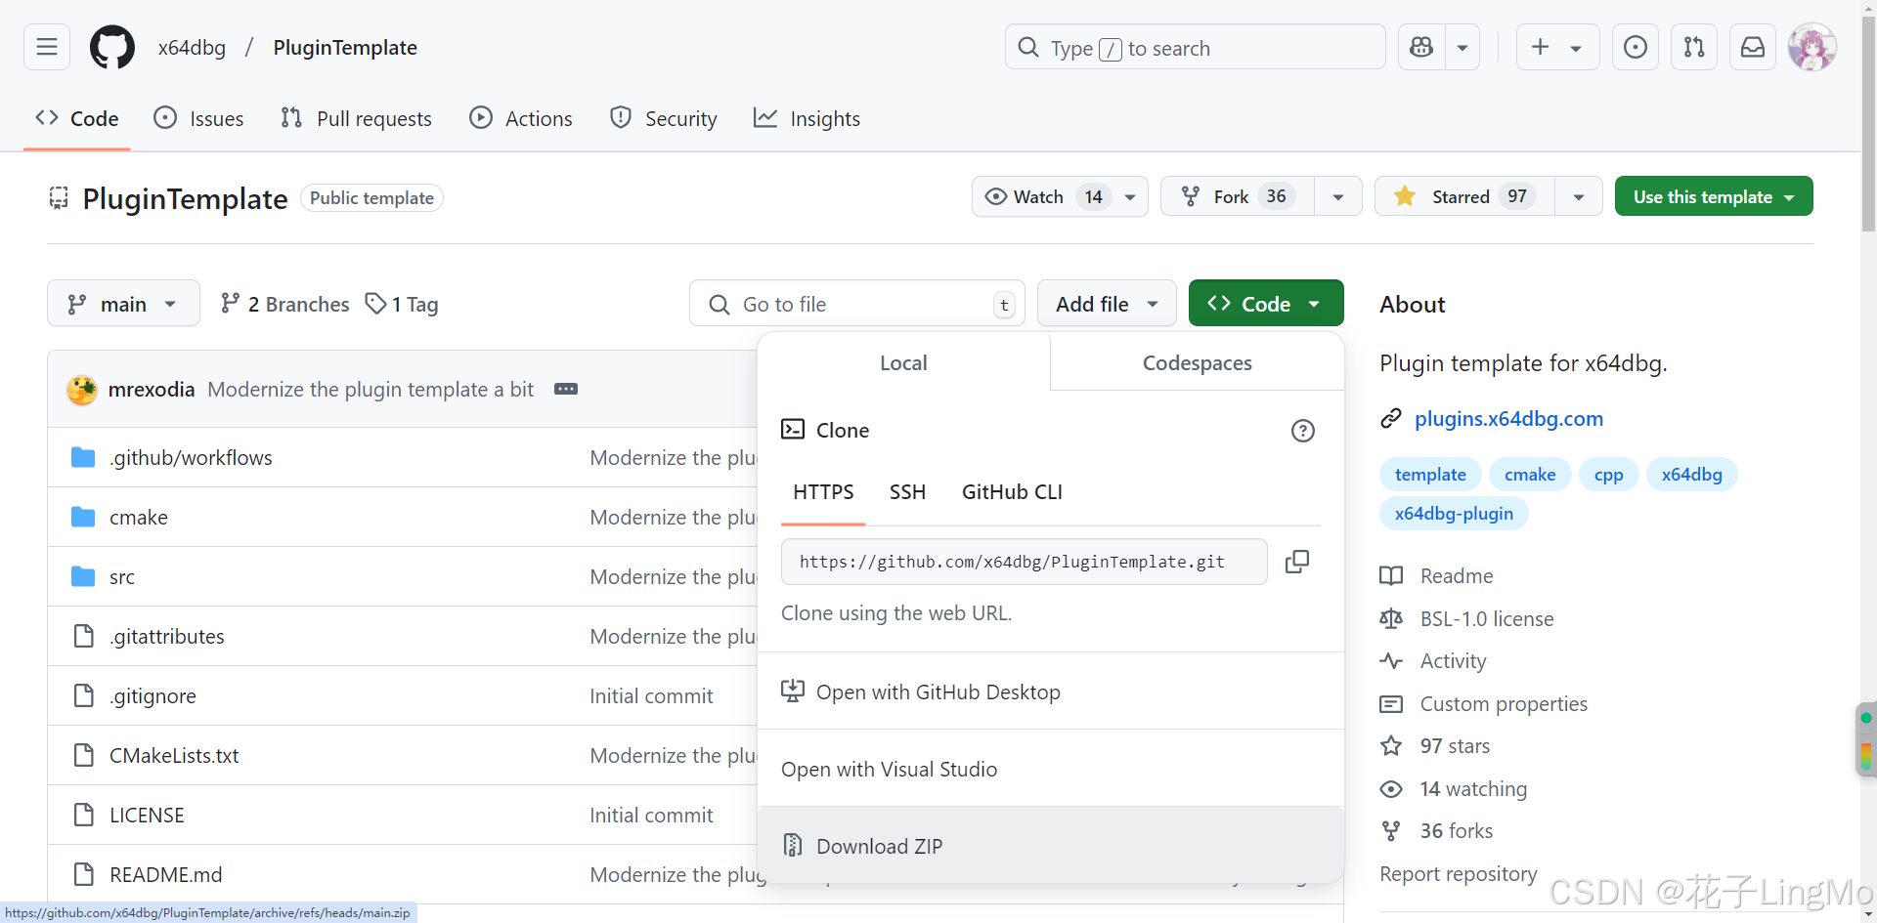
Task: Click the Go to file input
Action: [857, 304]
